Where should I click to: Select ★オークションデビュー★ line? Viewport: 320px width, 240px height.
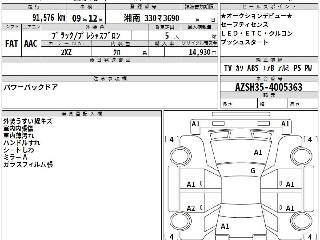(257, 16)
